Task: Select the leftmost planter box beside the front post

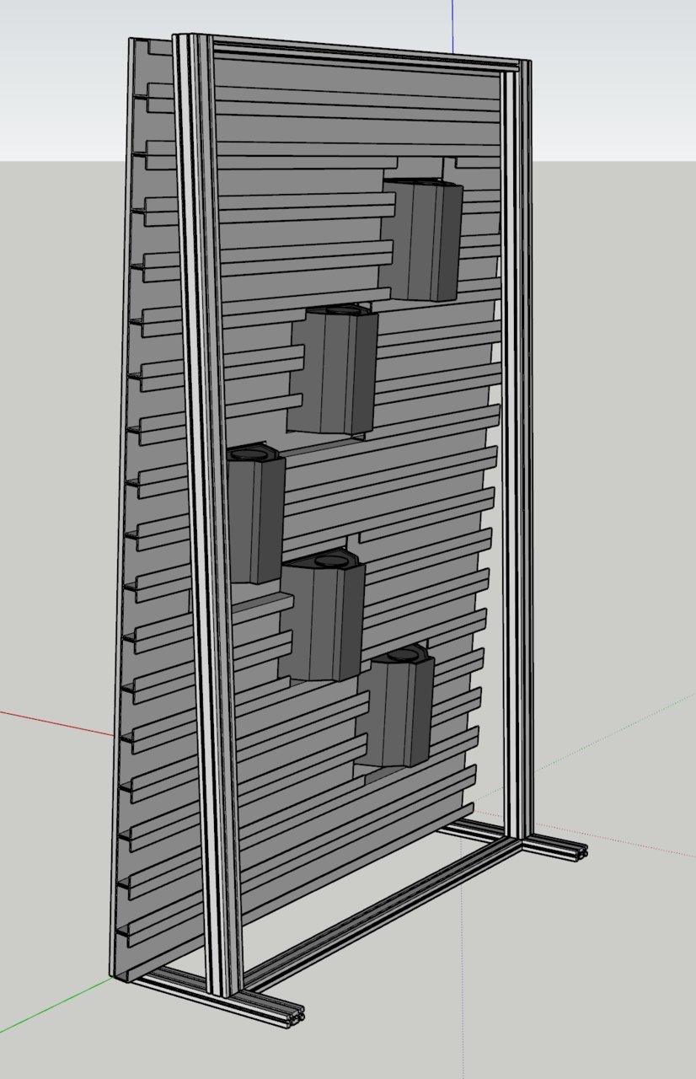Action: [255, 513]
